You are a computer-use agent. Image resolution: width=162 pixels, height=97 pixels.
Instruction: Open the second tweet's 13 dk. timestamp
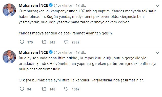coord(81,53)
